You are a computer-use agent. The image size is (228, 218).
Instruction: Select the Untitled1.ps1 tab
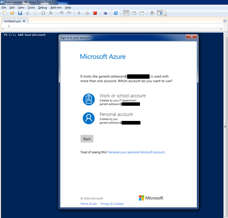pos(12,21)
